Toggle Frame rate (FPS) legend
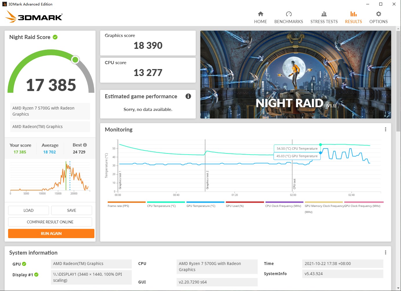Image resolution: width=401 pixels, height=291 pixels. coord(127,204)
